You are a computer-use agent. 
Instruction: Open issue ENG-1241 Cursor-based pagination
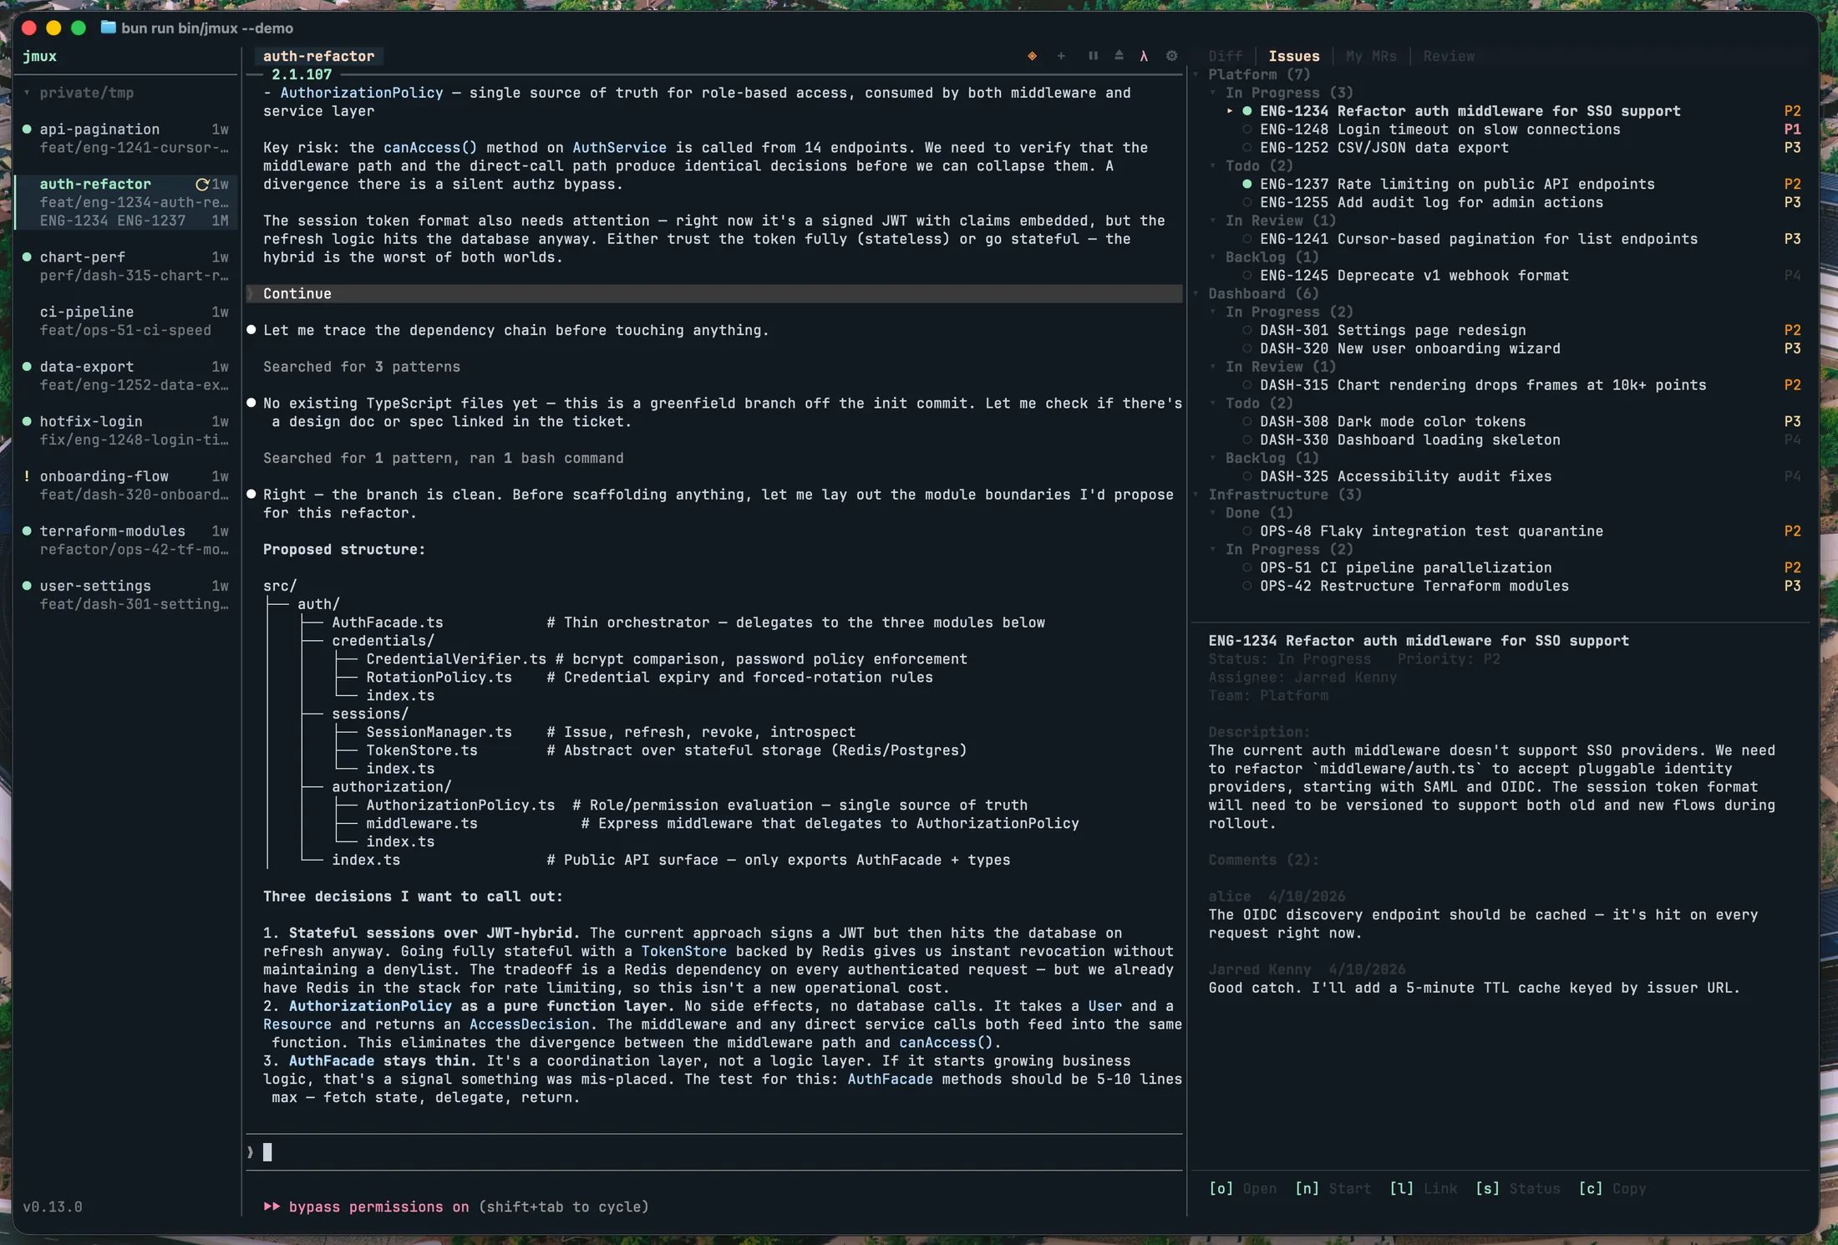click(1479, 239)
